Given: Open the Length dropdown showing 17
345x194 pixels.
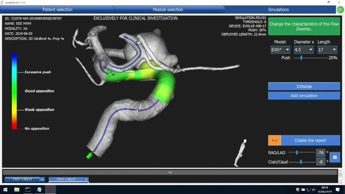Looking at the screenshot, I should point(327,50).
